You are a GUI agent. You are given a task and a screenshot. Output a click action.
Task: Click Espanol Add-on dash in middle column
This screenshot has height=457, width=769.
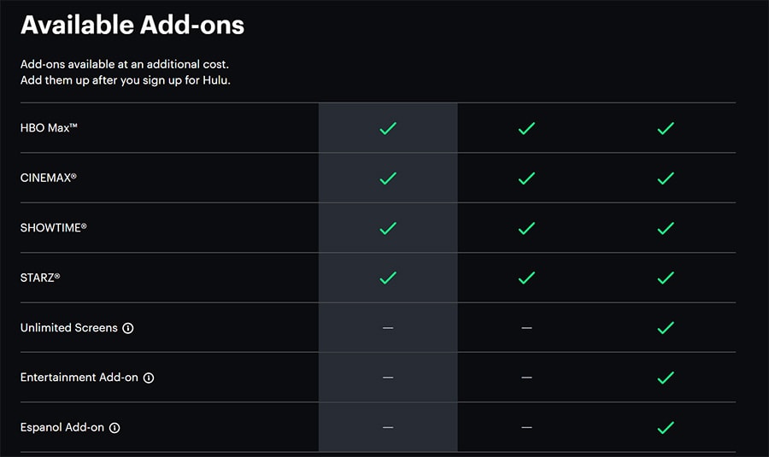[526, 428]
